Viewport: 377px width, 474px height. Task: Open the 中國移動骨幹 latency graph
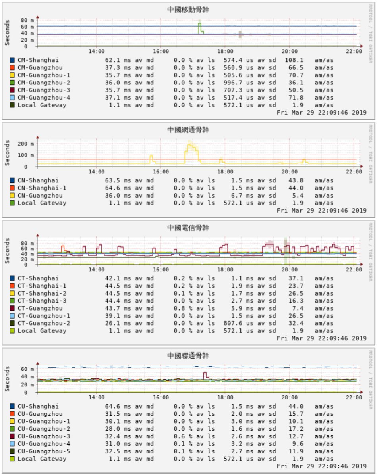[188, 60]
